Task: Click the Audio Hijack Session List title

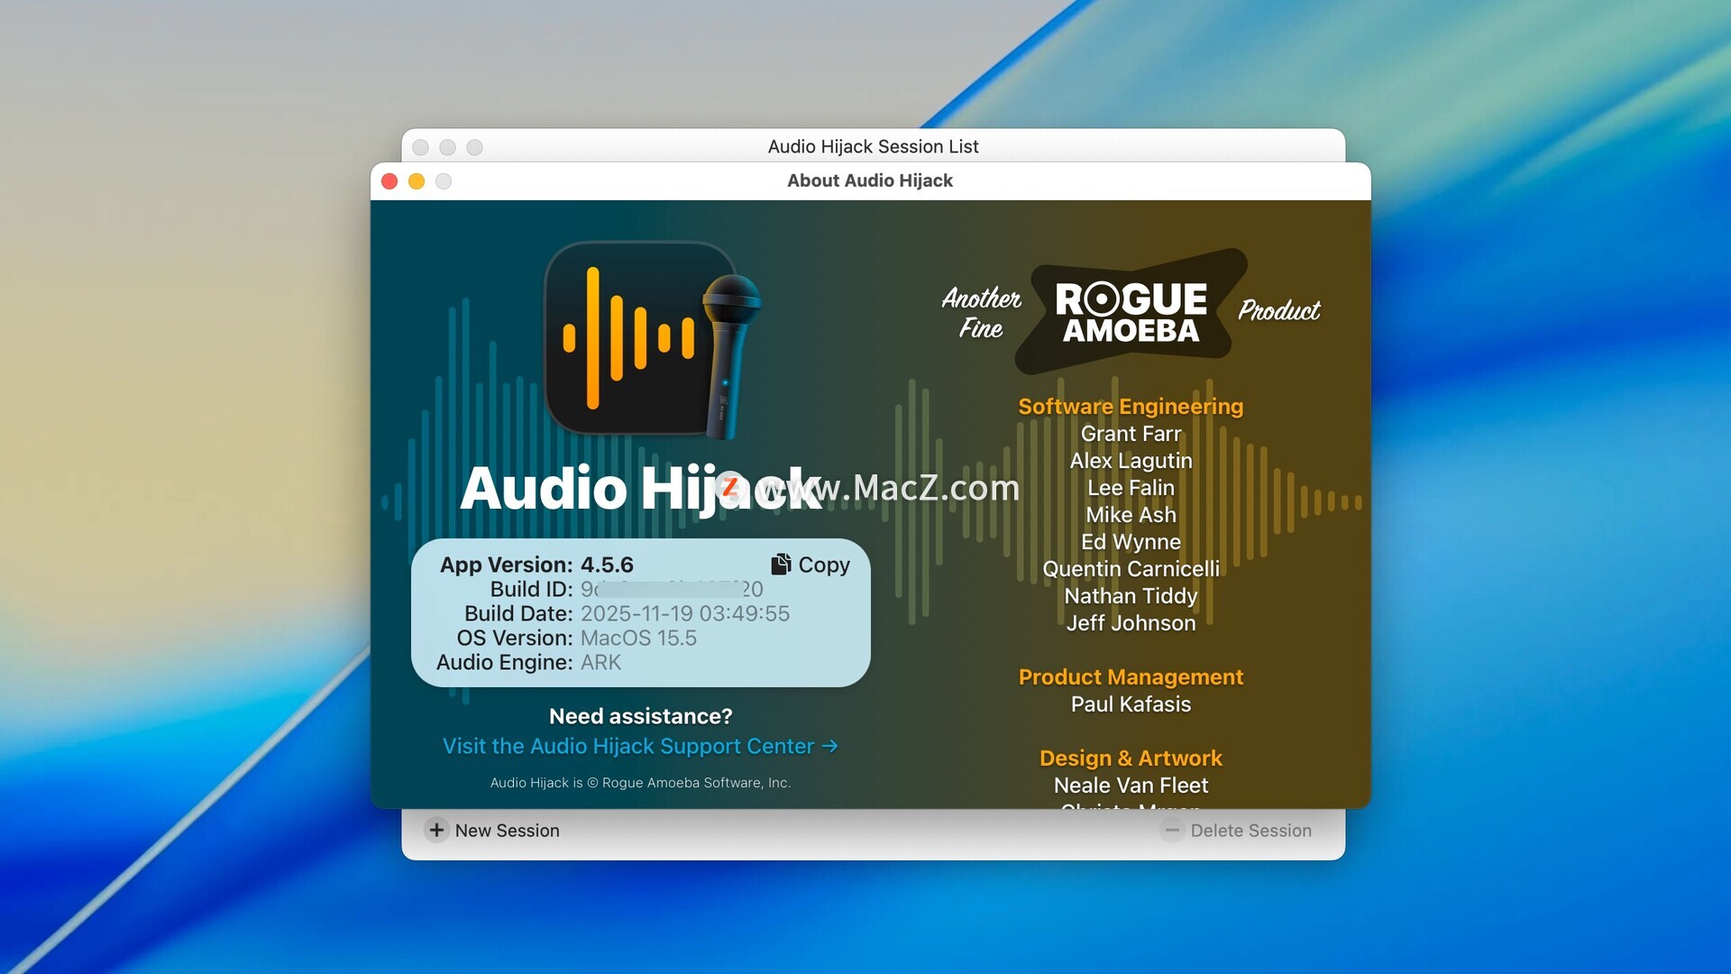Action: pos(873,146)
